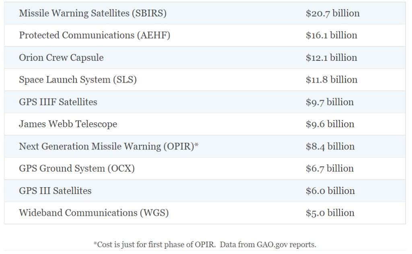This screenshot has height=254, width=412.
Task: Click the Orion Crew Capsule row label
Action: point(61,58)
